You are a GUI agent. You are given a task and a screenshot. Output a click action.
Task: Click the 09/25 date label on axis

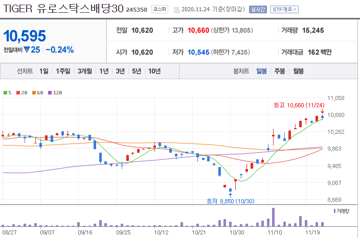click(x=123, y=232)
